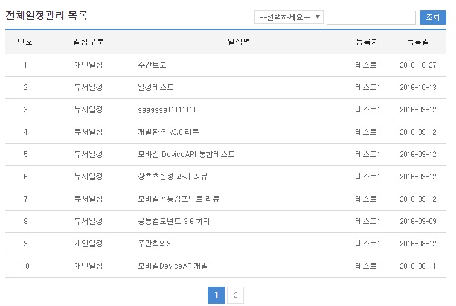Open 모바일 DeviceAPI 통합테스트 schedule
This screenshot has height=306, width=456.
tap(186, 154)
